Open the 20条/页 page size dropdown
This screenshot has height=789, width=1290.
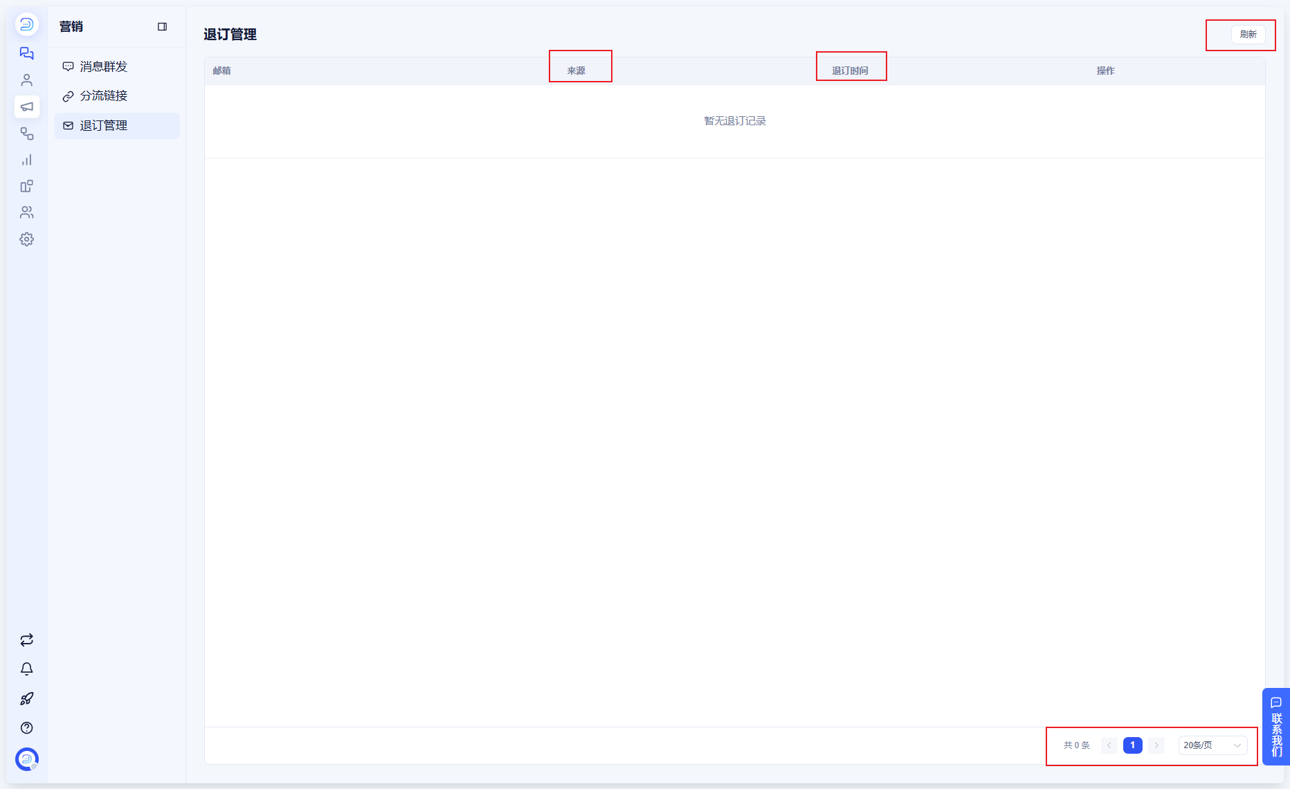point(1212,745)
